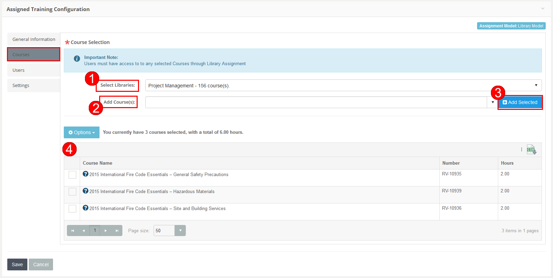Go to the first page of results
The image size is (553, 278).
pos(72,231)
